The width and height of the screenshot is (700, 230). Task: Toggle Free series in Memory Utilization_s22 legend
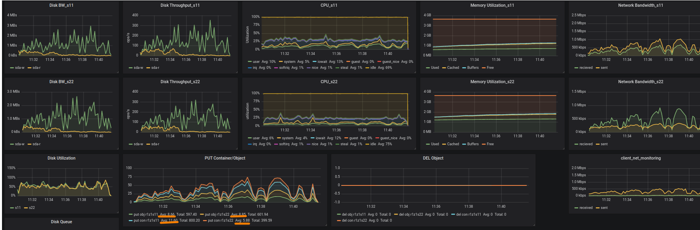(x=490, y=144)
